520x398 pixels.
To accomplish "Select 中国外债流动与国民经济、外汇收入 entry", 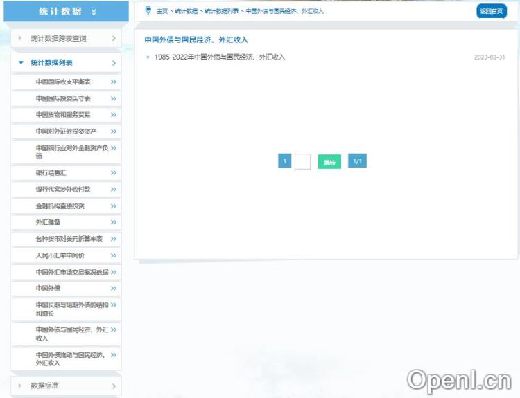I will [66, 359].
